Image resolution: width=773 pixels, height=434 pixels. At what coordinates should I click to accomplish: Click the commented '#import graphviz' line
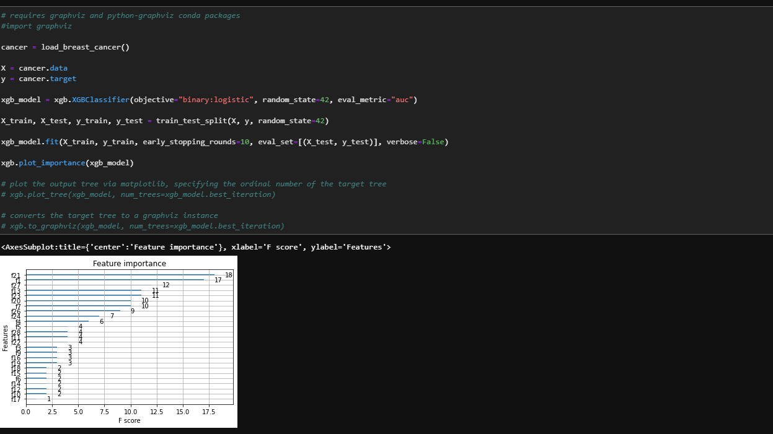pos(36,26)
